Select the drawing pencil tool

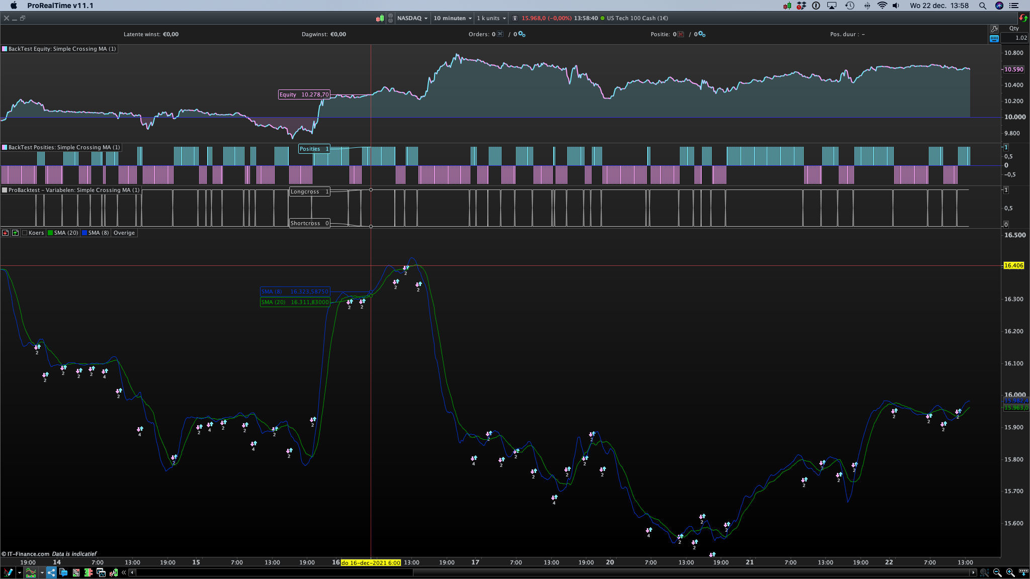point(8,572)
